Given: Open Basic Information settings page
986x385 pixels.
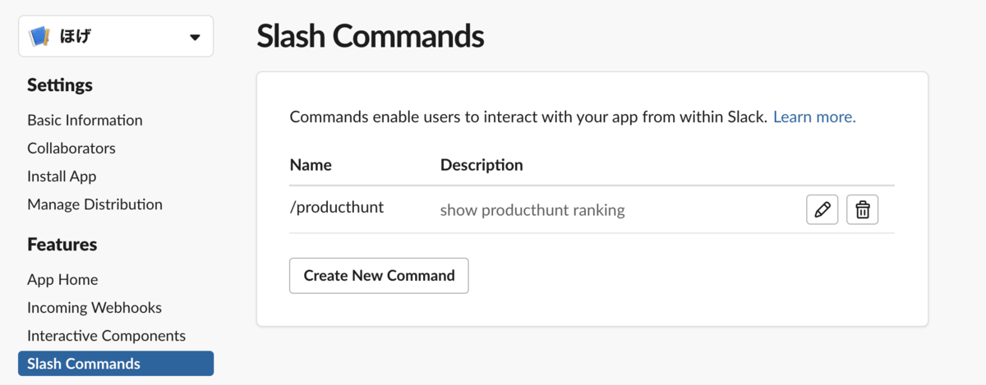Looking at the screenshot, I should [85, 120].
